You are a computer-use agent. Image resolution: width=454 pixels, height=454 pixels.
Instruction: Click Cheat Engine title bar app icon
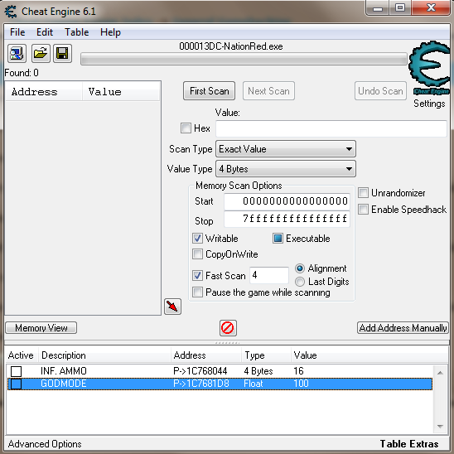point(11,12)
